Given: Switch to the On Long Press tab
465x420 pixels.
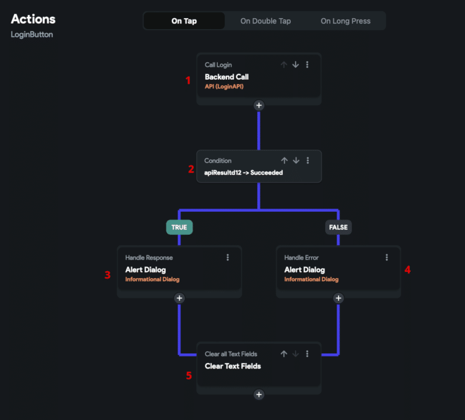Looking at the screenshot, I should [x=346, y=21].
